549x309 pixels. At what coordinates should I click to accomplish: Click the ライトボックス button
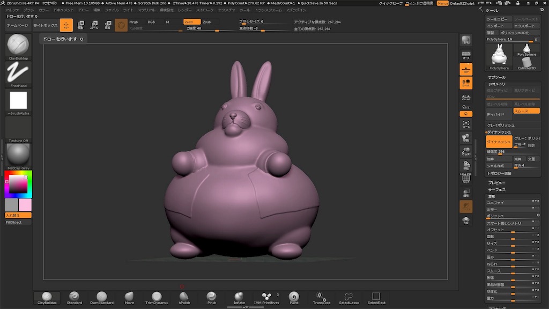pos(45,26)
